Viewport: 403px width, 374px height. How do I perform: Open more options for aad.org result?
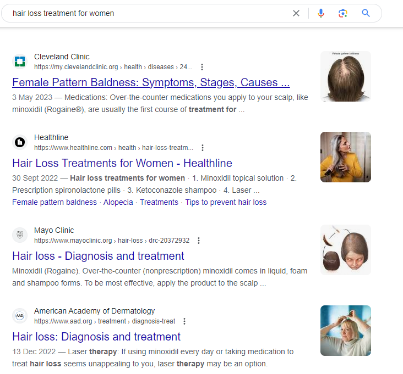pos(184,321)
